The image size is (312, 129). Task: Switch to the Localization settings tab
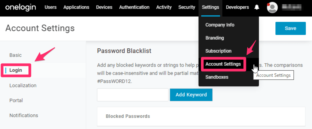(23, 85)
